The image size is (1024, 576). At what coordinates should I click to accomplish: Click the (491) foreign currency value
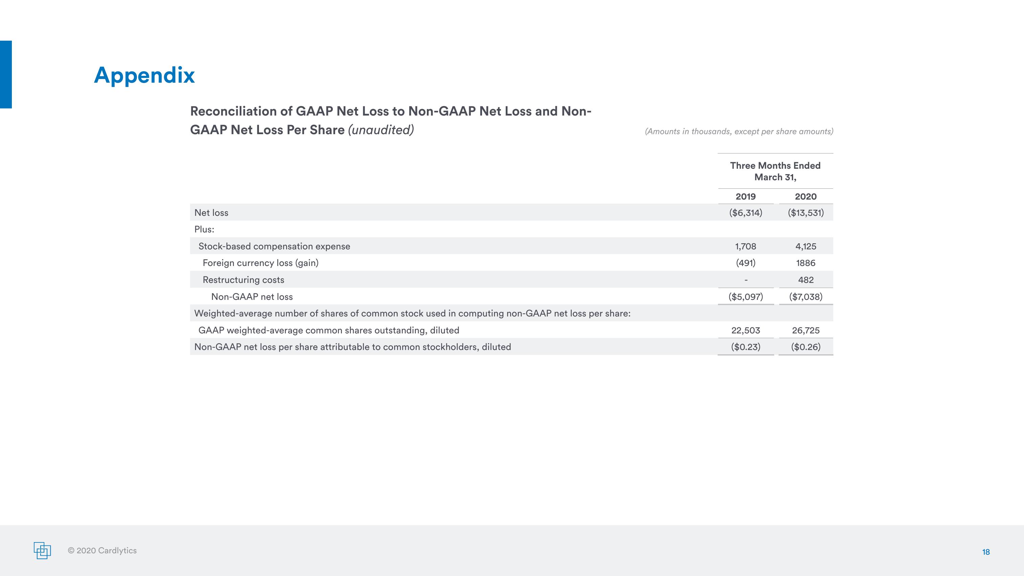point(745,263)
